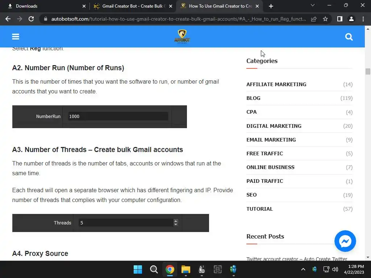
Task: Click the Threads spinner arrows in image
Action: (176, 223)
